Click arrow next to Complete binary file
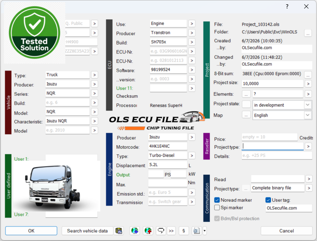Viewport: 317px width, 241px height. 309,188
